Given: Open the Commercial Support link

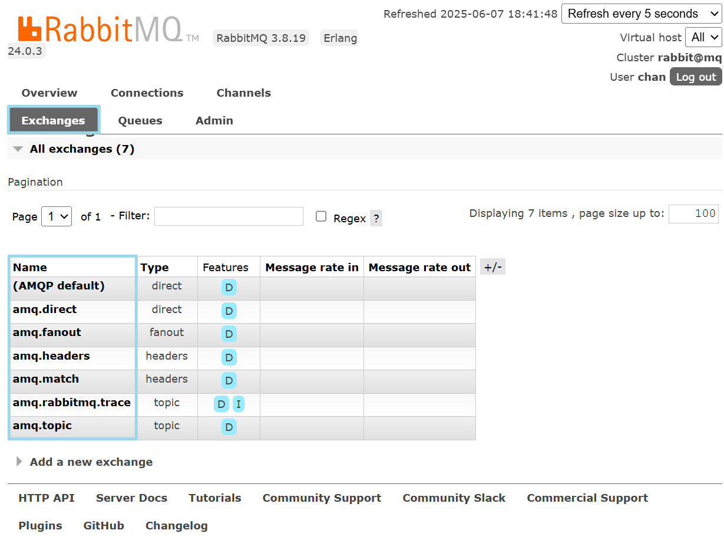Looking at the screenshot, I should 587,498.
